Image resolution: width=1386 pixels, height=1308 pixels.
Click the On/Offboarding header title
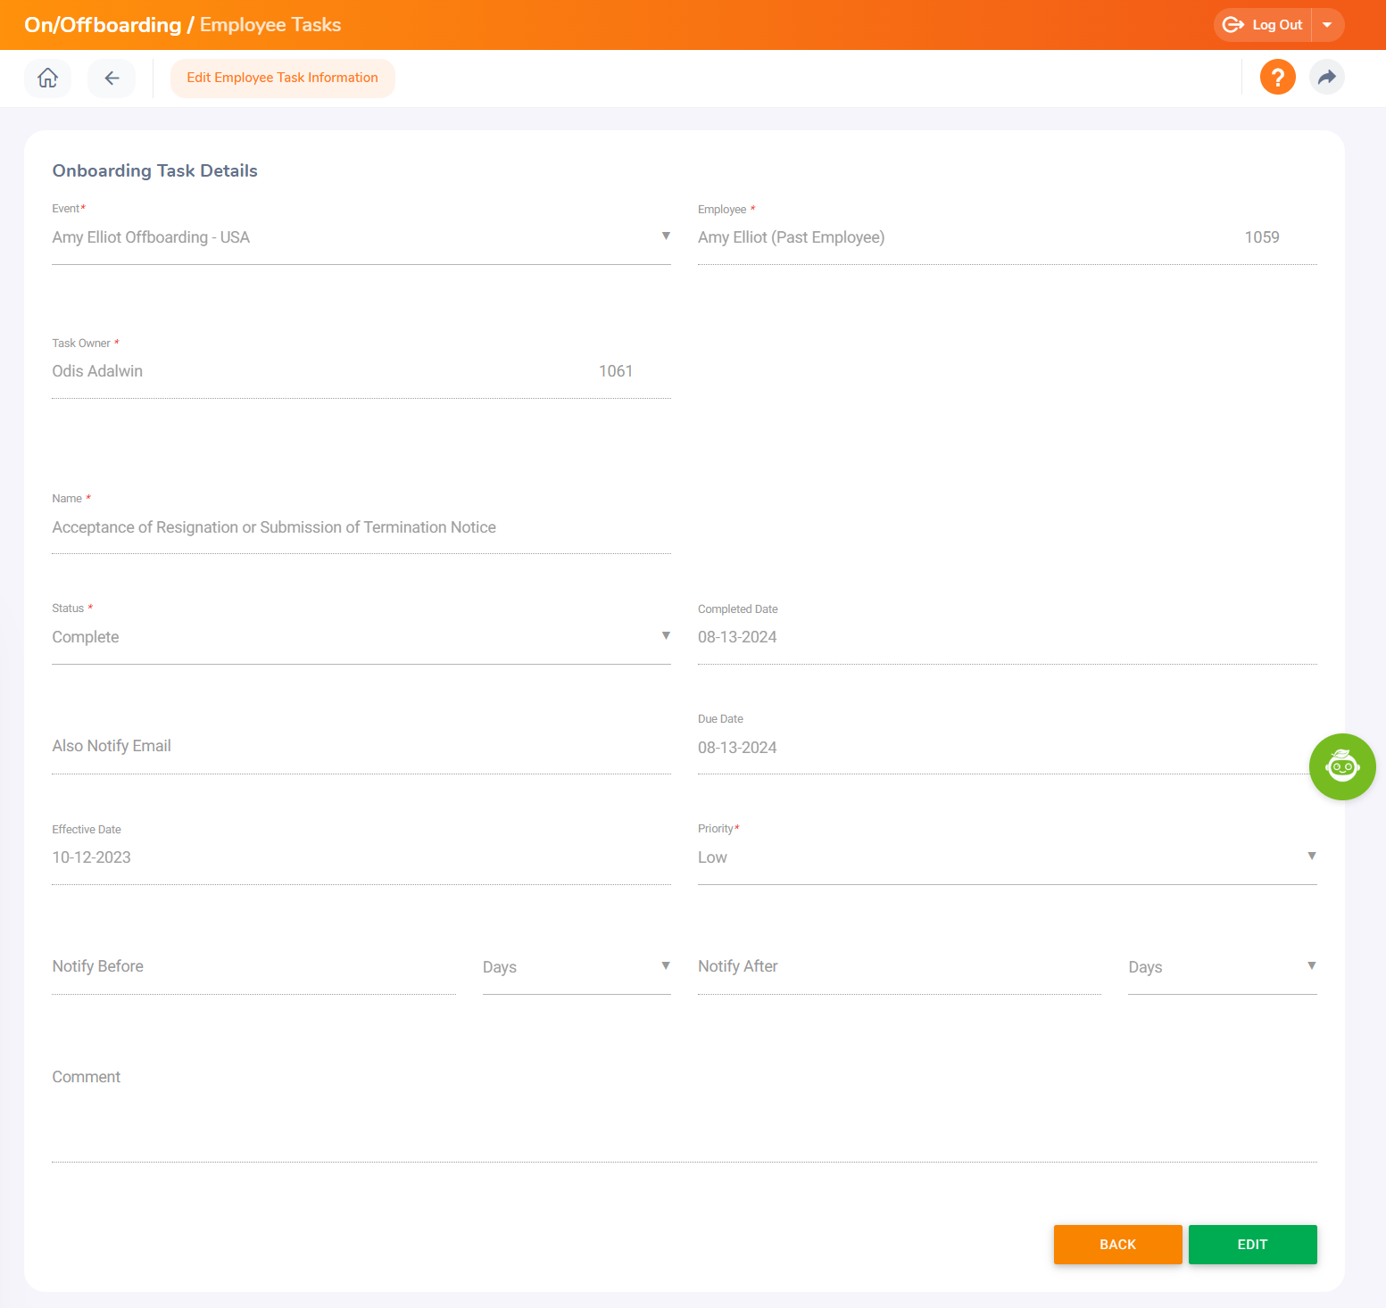pyautogui.click(x=104, y=24)
